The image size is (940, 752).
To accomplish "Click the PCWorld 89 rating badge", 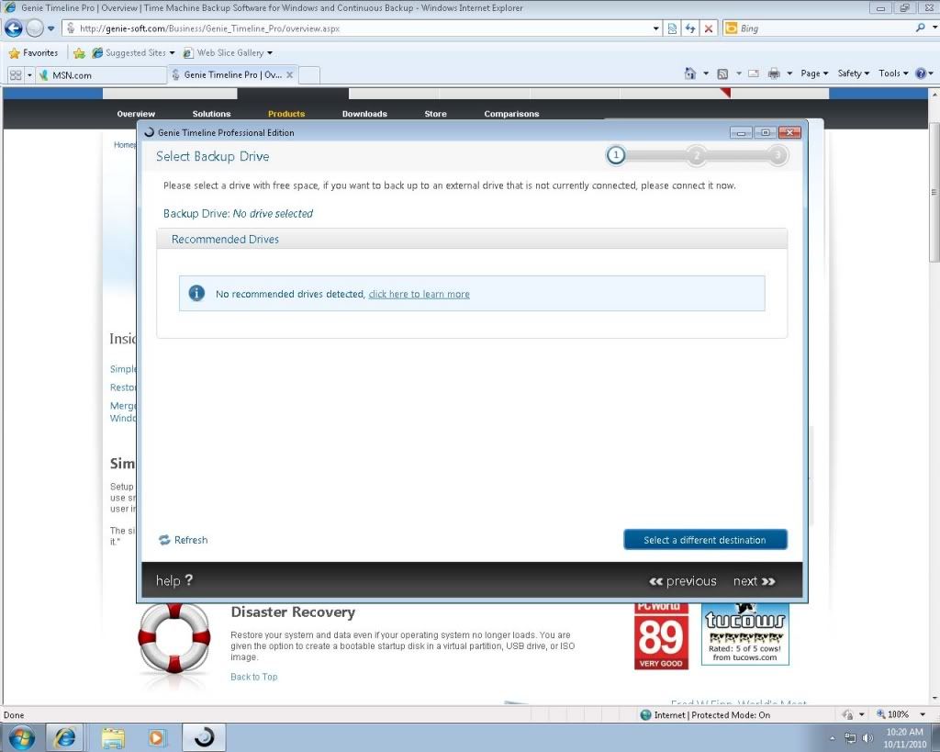I will click(x=661, y=635).
